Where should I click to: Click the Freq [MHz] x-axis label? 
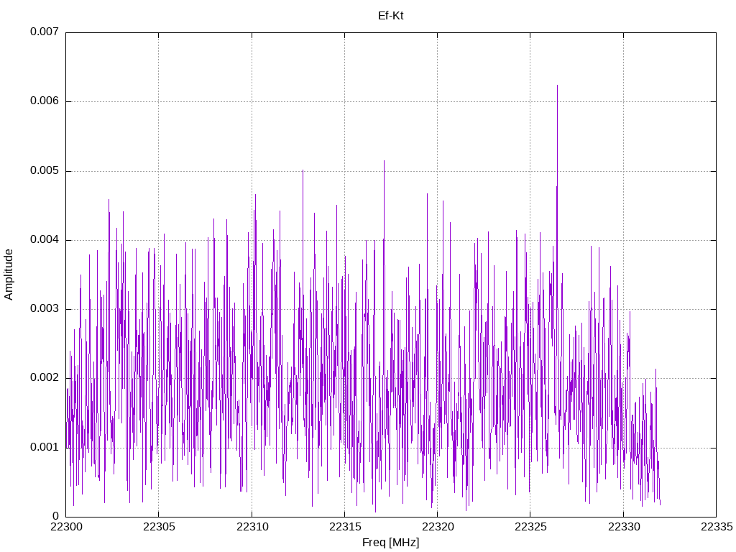(390, 543)
